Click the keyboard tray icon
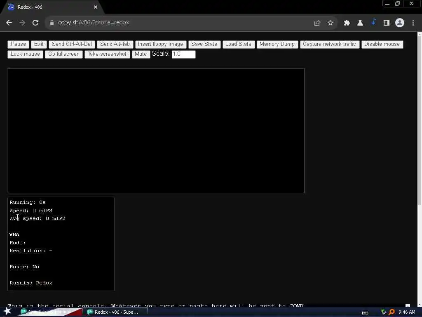Screen dimensions: 422x317 [365, 312]
